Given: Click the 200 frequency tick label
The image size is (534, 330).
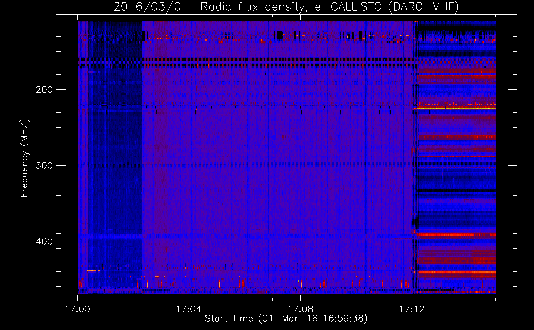Looking at the screenshot, I should pyautogui.click(x=44, y=89).
